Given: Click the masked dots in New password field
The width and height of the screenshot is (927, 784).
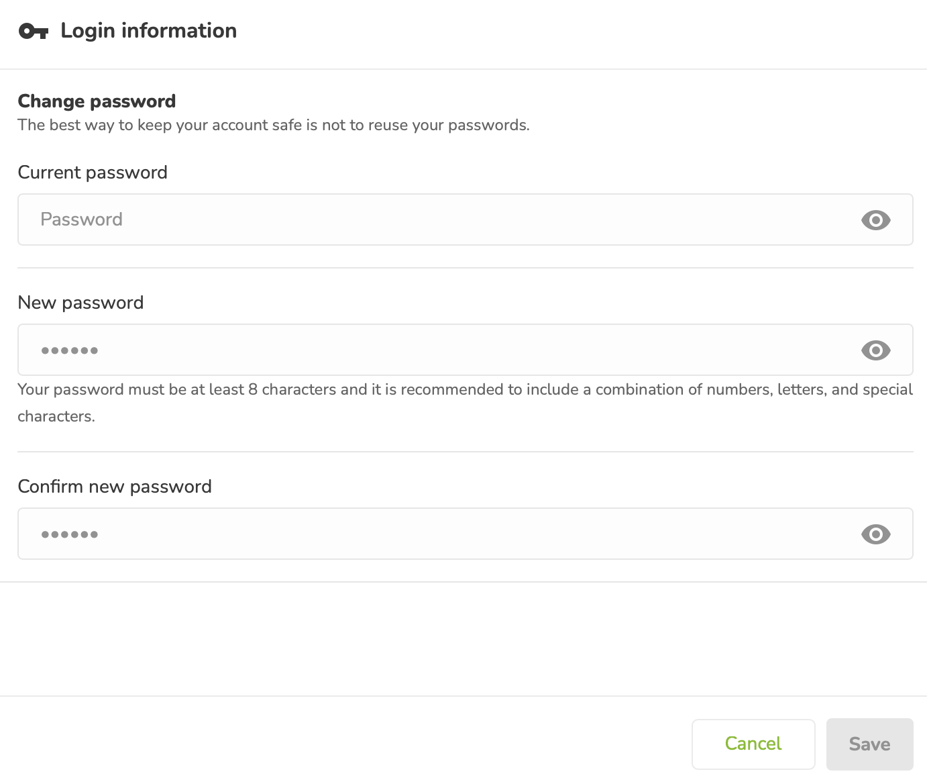Looking at the screenshot, I should pyautogui.click(x=70, y=350).
